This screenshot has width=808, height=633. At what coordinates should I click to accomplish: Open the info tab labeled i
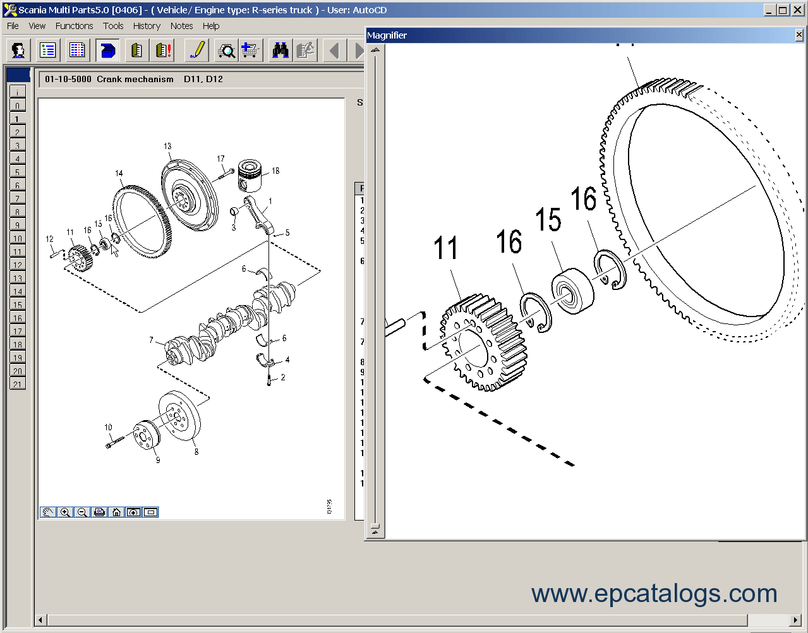[18, 92]
